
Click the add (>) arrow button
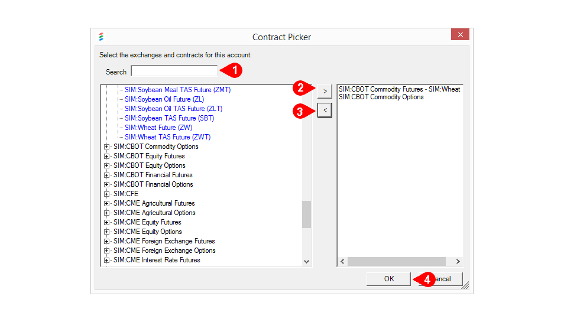pyautogui.click(x=325, y=91)
